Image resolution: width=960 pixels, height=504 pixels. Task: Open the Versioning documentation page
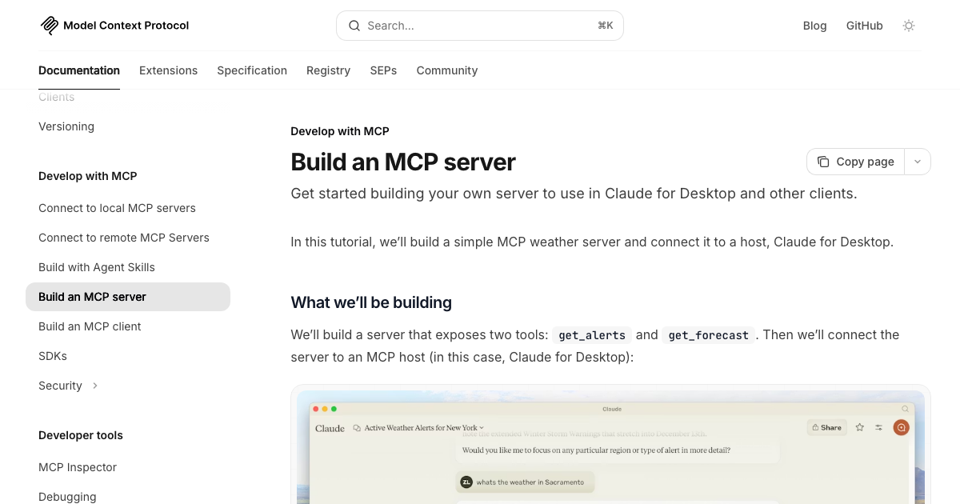pos(66,126)
